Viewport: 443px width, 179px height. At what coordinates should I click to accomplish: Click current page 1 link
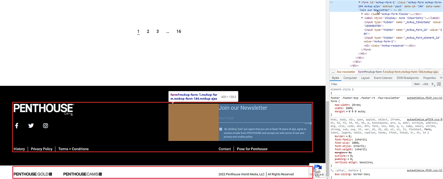tap(138, 32)
